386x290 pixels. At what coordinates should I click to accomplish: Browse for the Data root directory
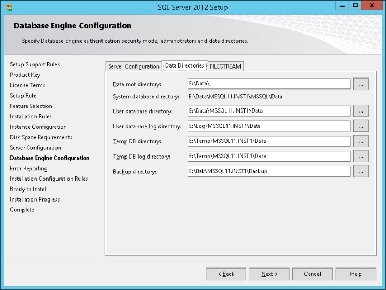pyautogui.click(x=361, y=84)
